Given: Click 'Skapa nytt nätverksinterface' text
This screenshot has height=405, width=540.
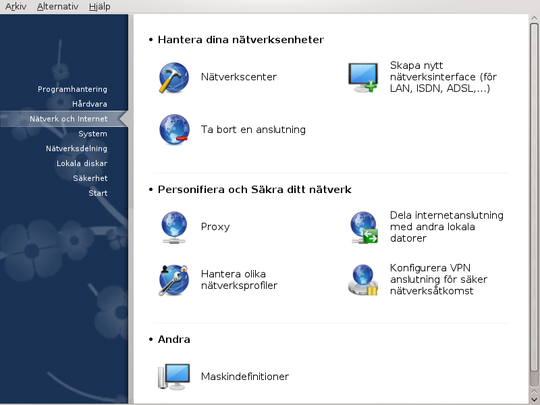Looking at the screenshot, I should point(443,77).
